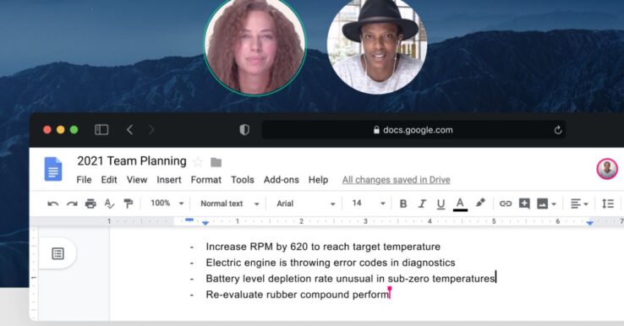The height and width of the screenshot is (326, 624).
Task: Click All changes saved in Drive
Action: 396,180
